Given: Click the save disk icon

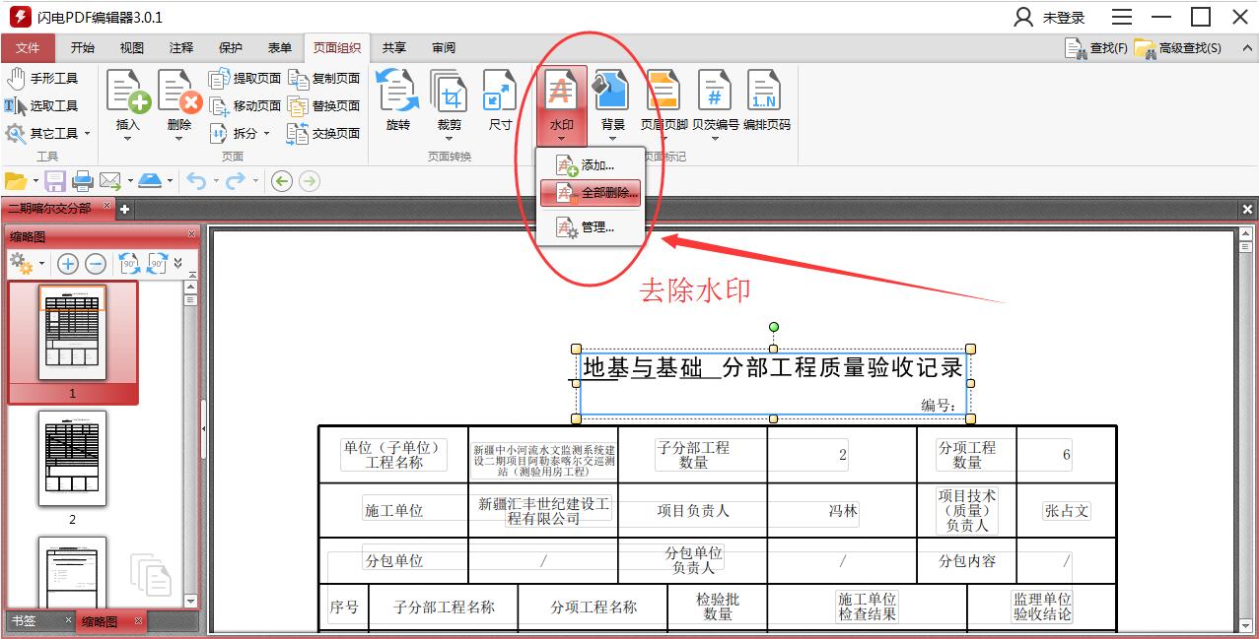Looking at the screenshot, I should pos(55,181).
